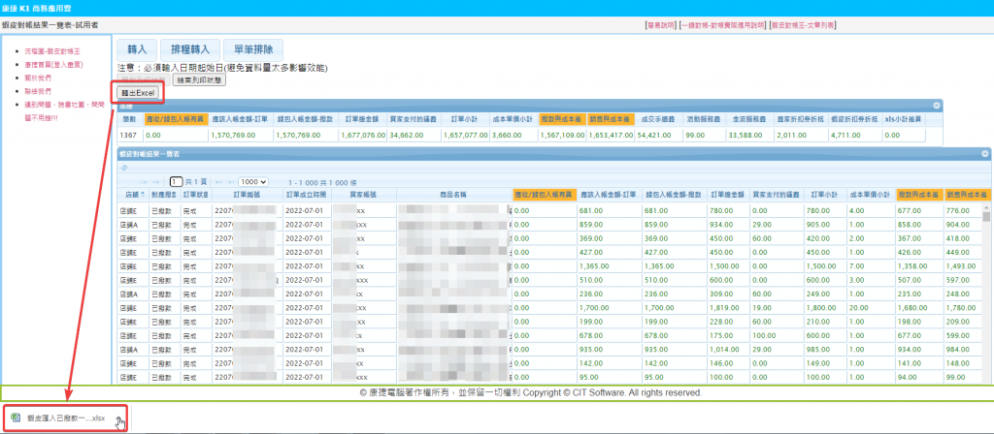Image resolution: width=994 pixels, height=434 pixels.
Task: Go to the first page of results
Action: (145, 181)
